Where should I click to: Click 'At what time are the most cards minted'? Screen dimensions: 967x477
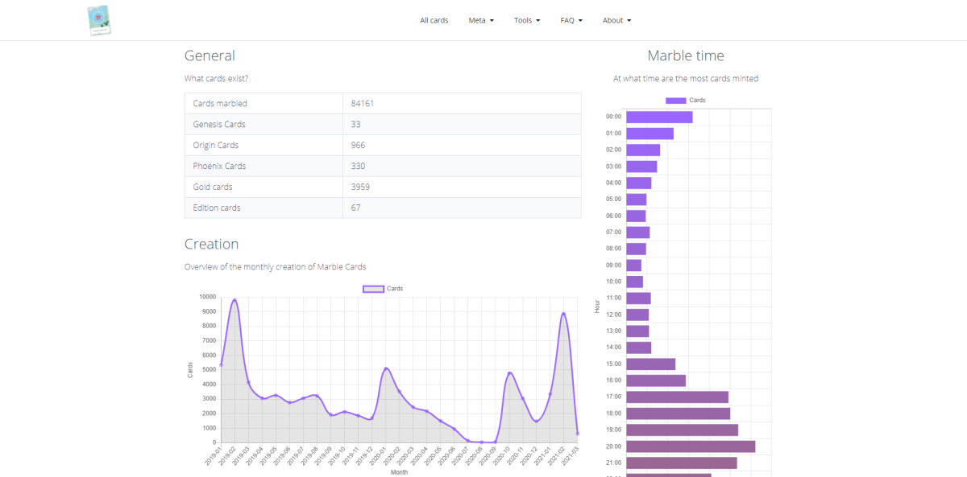pyautogui.click(x=686, y=79)
